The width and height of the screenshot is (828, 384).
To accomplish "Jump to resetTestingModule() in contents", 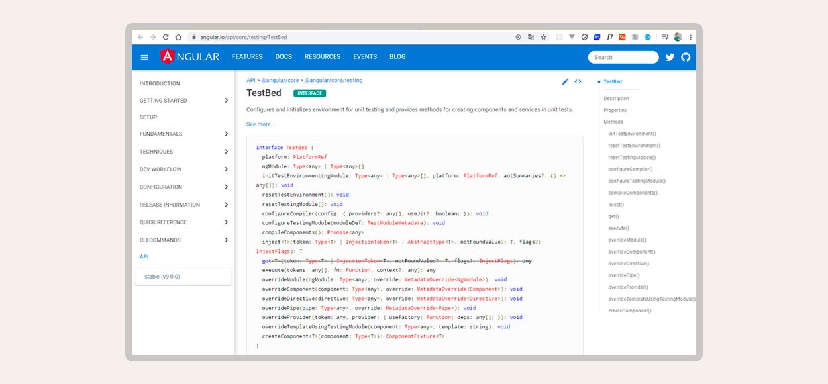I will (632, 158).
